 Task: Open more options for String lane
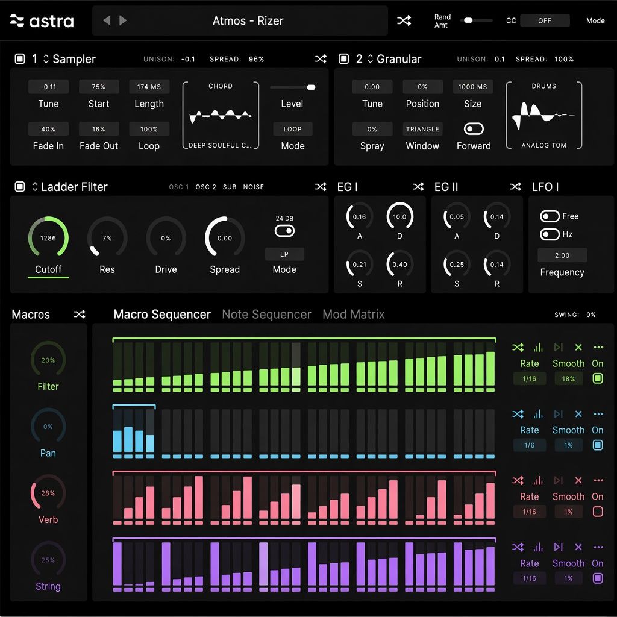click(x=598, y=547)
